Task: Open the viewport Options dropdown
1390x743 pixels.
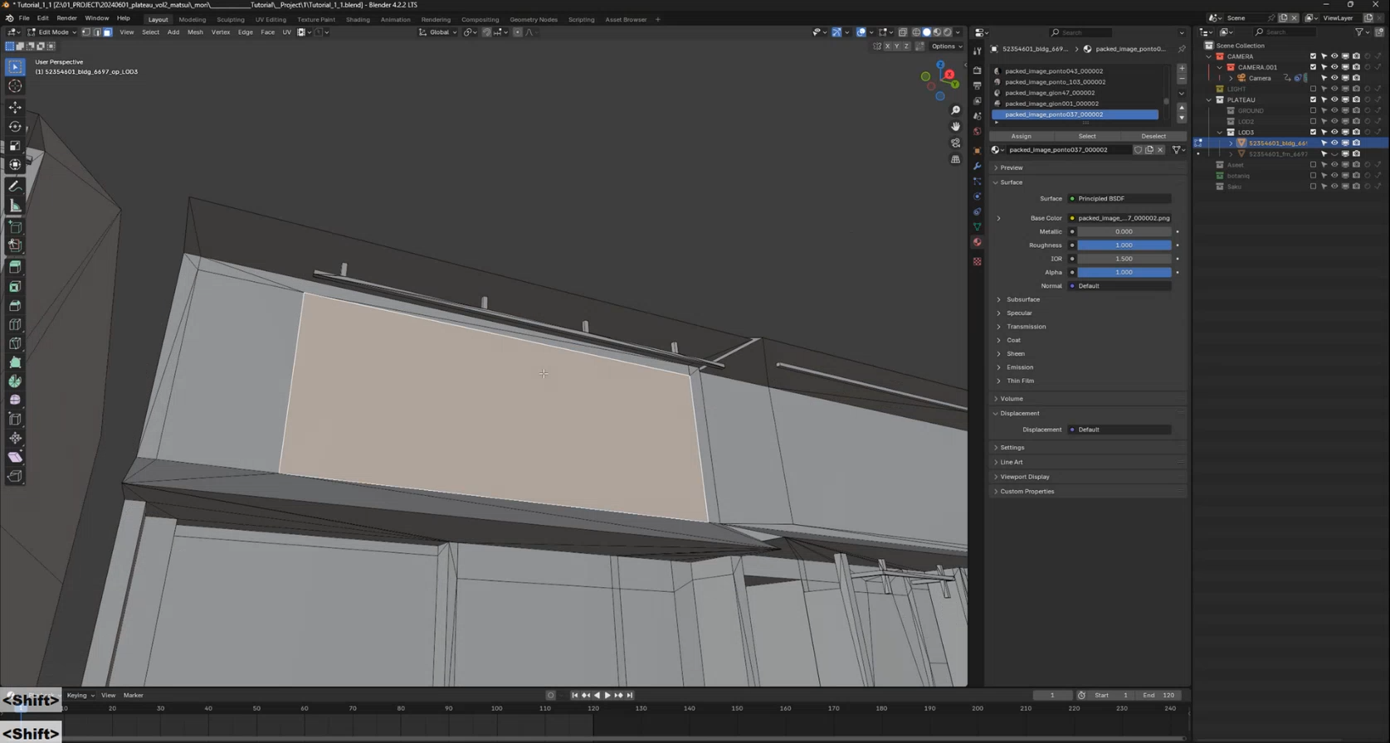Action: click(946, 46)
